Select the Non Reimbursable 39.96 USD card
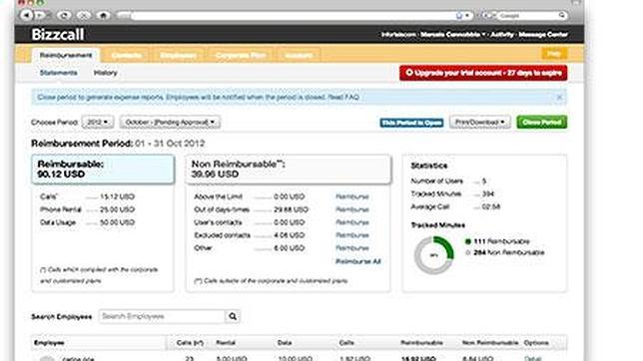The image size is (643, 361). point(289,170)
